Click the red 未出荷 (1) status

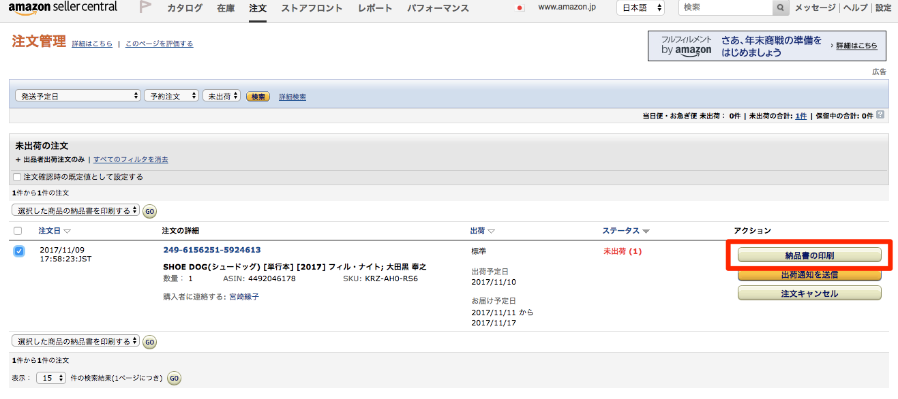[x=623, y=251]
